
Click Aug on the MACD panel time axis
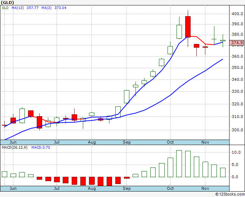click(x=92, y=188)
